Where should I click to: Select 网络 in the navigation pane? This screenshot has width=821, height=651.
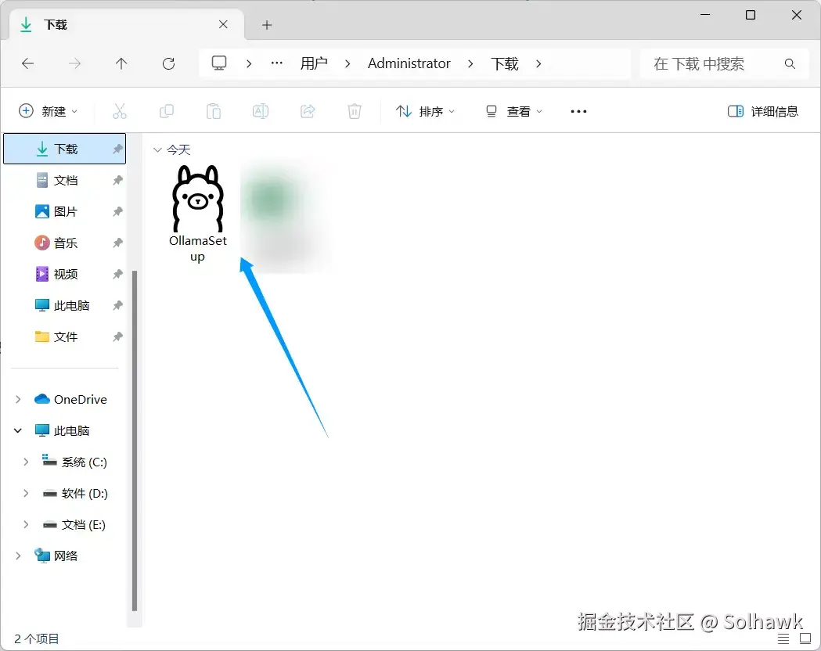(x=56, y=556)
